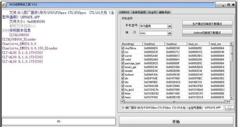Select log line CLT-AL00 8.1.0.172(C00)
This screenshot has width=238, height=127.
click(x=23, y=57)
